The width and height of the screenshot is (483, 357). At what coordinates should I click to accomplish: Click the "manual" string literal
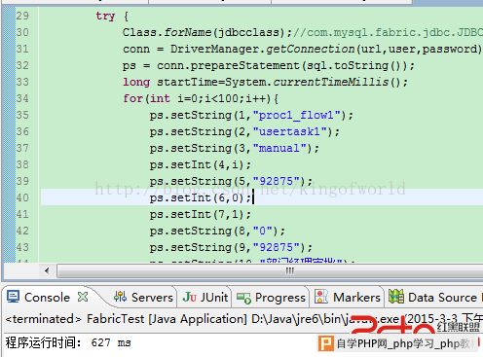pyautogui.click(x=279, y=148)
